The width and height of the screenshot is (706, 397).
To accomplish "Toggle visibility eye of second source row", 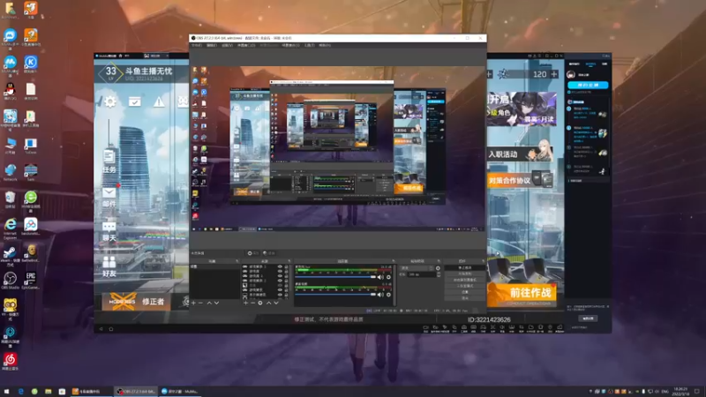I will coord(280,272).
